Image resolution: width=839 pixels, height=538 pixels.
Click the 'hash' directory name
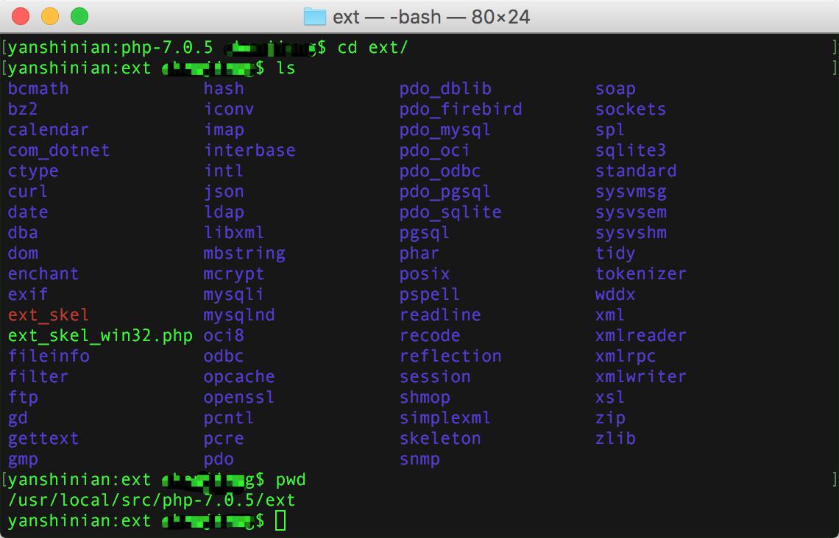pyautogui.click(x=224, y=89)
